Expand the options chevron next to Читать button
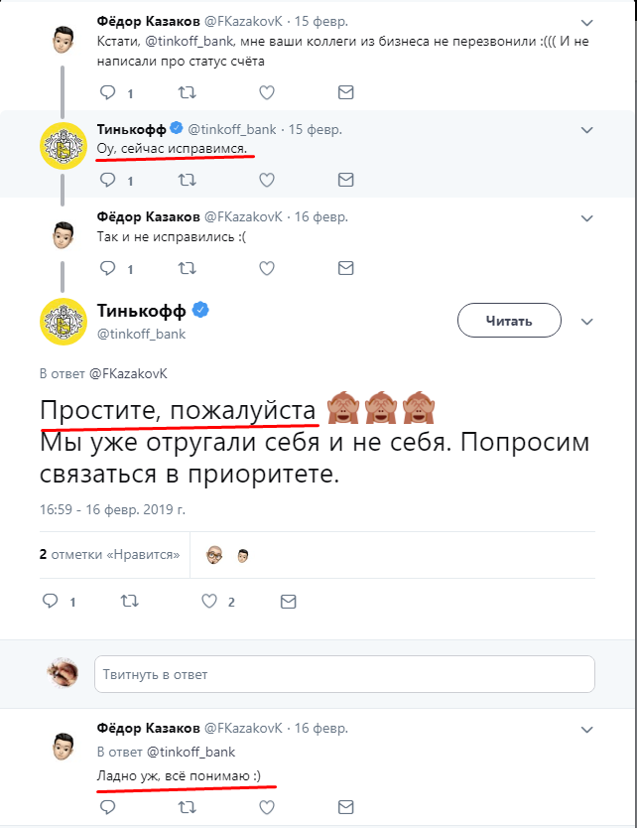Screen dimensions: 637x828 click(586, 322)
